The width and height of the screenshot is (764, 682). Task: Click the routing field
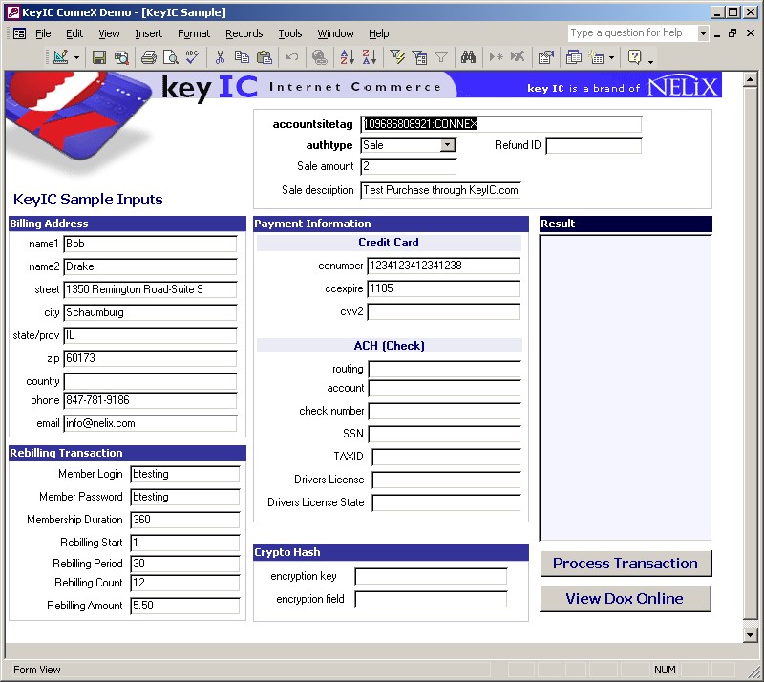pos(444,369)
